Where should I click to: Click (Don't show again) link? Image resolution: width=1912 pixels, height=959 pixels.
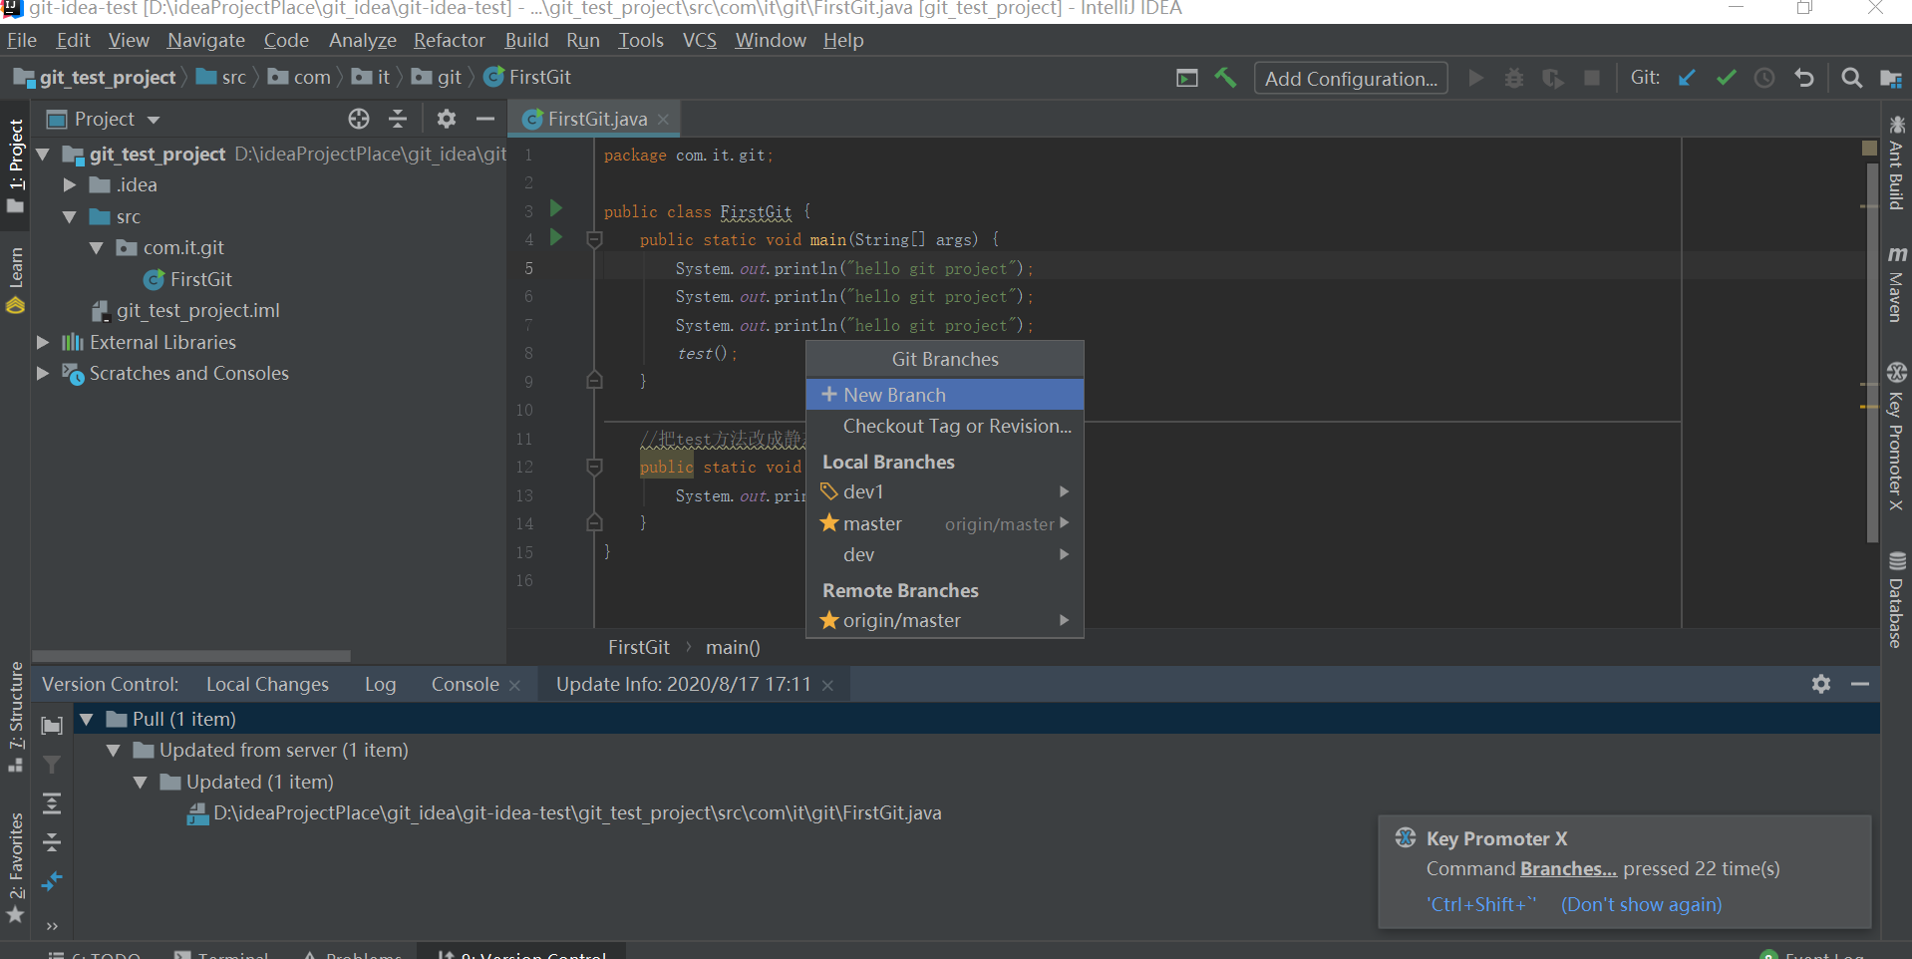[1641, 904]
